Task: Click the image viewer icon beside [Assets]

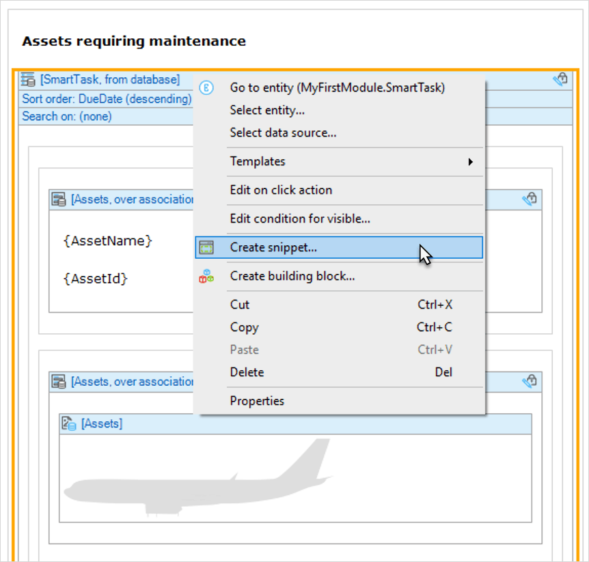Action: click(x=69, y=424)
